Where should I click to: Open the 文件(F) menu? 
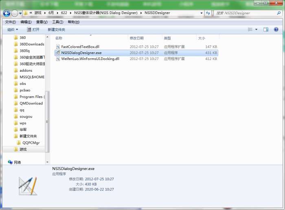click(x=11, y=22)
